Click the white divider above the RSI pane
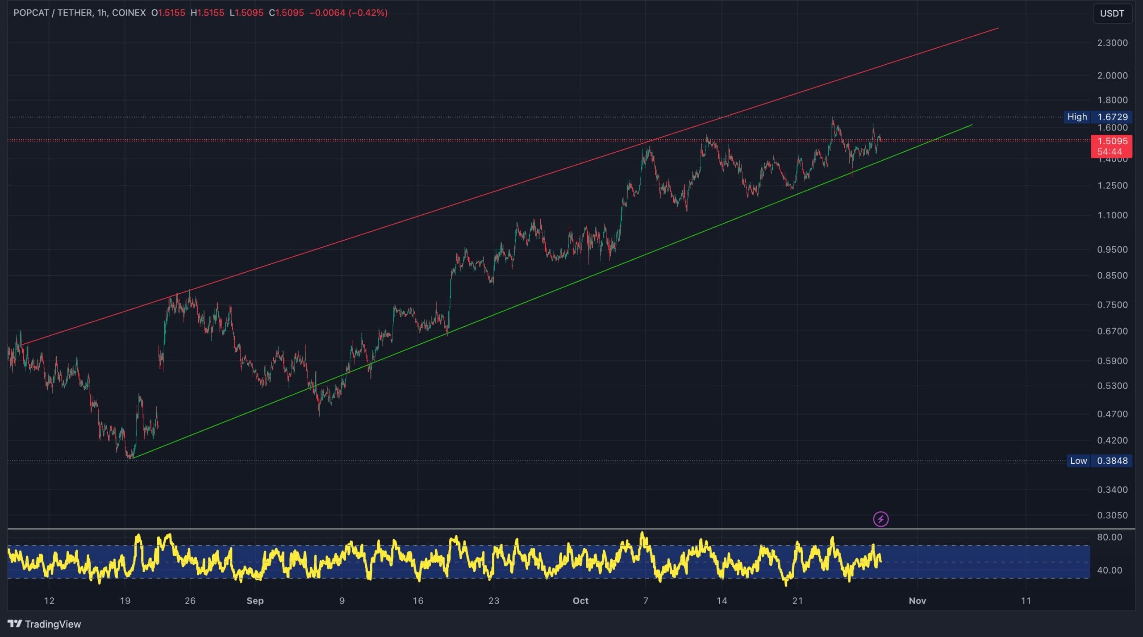 coord(571,529)
